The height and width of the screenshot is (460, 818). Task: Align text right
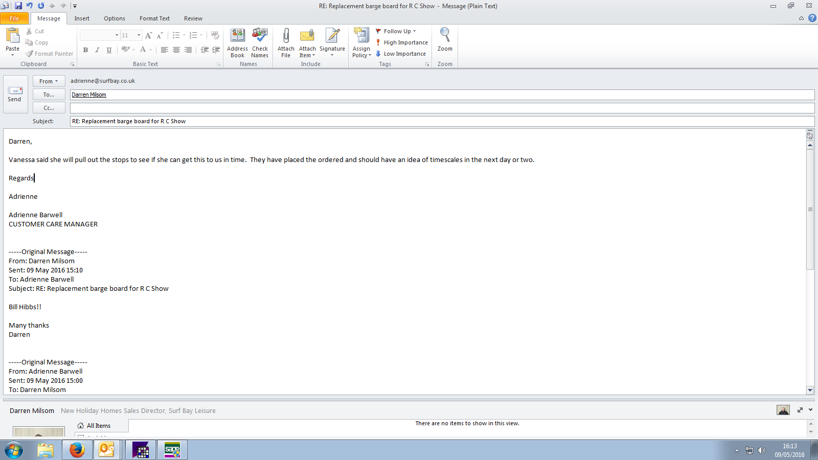[188, 50]
